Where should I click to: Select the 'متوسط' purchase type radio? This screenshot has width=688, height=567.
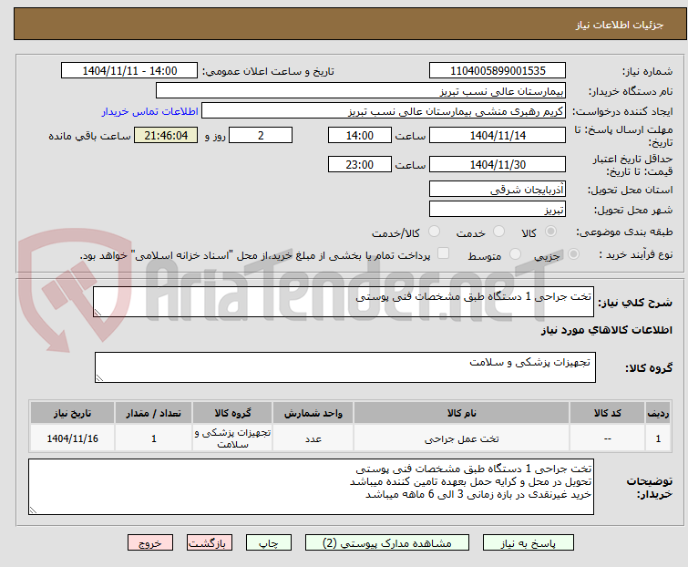click(x=515, y=254)
